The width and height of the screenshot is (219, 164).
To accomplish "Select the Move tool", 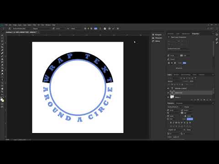I will (x=2, y=35).
